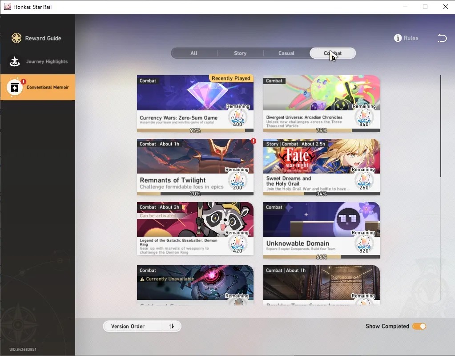Image resolution: width=455 pixels, height=356 pixels.
Task: Click Unknowable Domain 66% progress bar
Action: (322, 257)
